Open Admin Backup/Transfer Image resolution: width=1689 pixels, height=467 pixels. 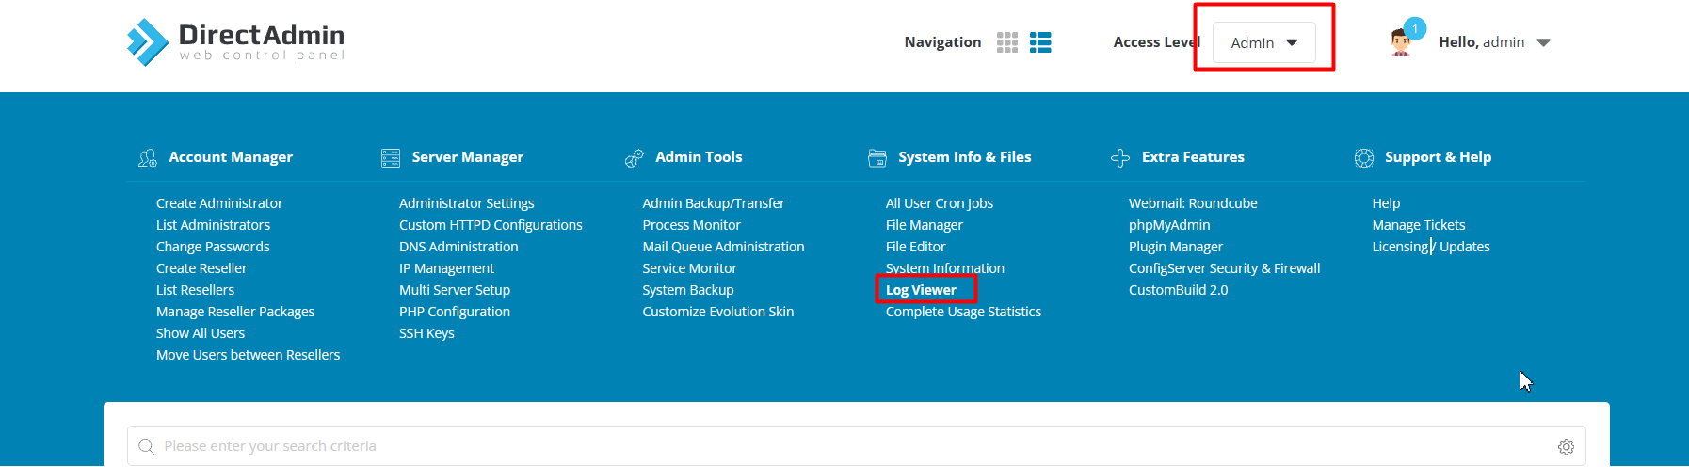[x=714, y=203]
